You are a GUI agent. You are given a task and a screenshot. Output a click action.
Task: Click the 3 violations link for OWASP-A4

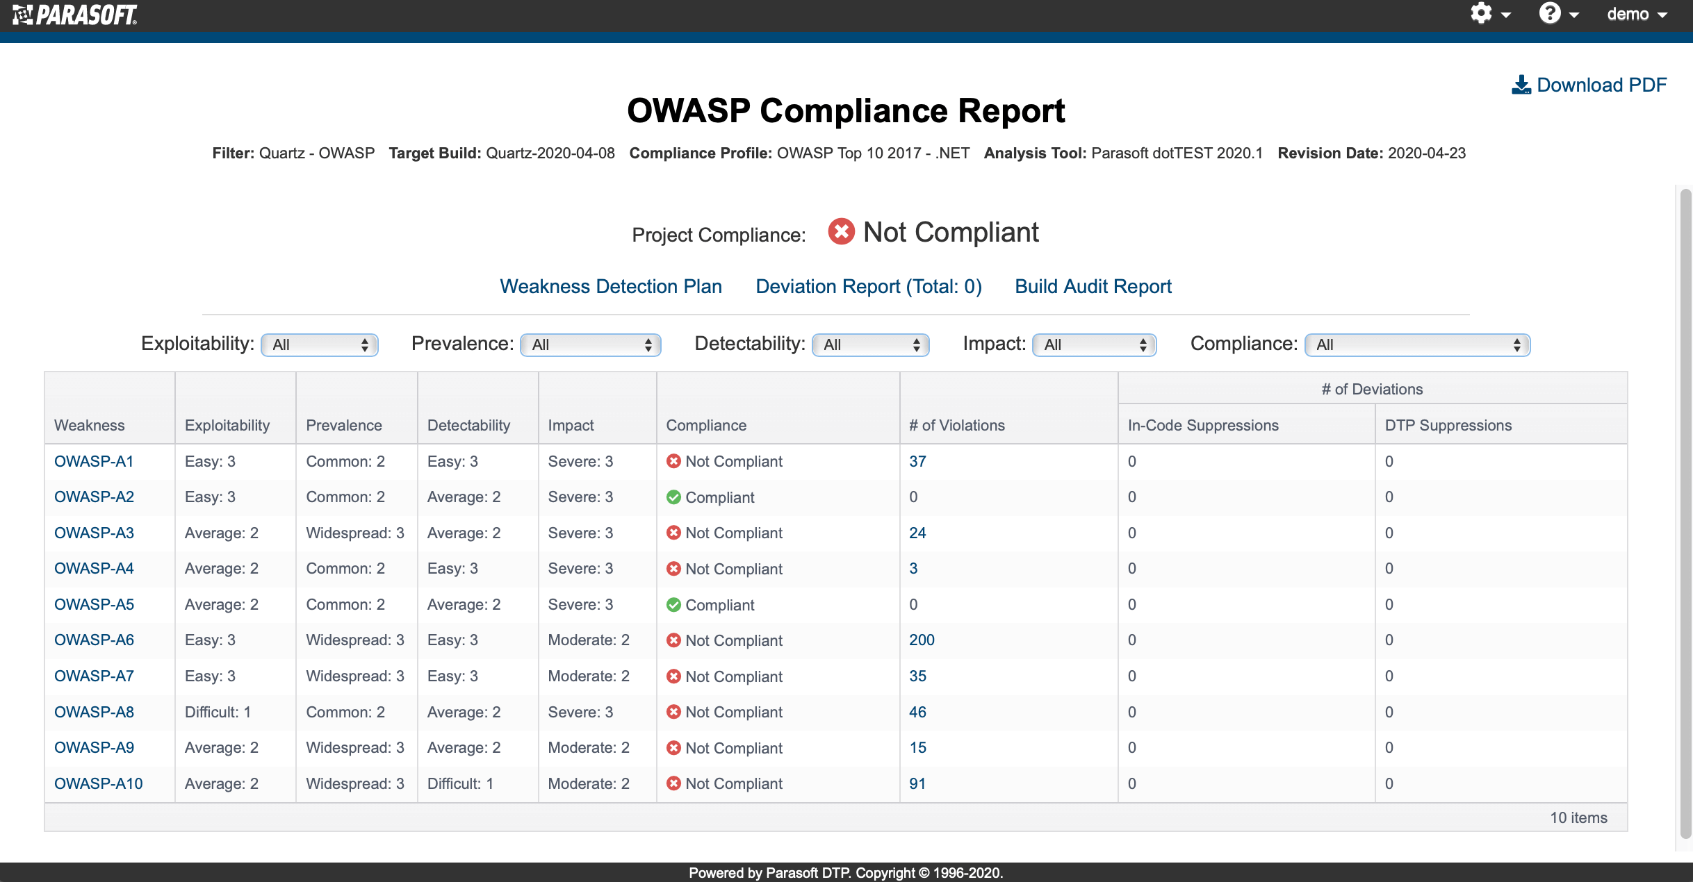[x=913, y=568]
